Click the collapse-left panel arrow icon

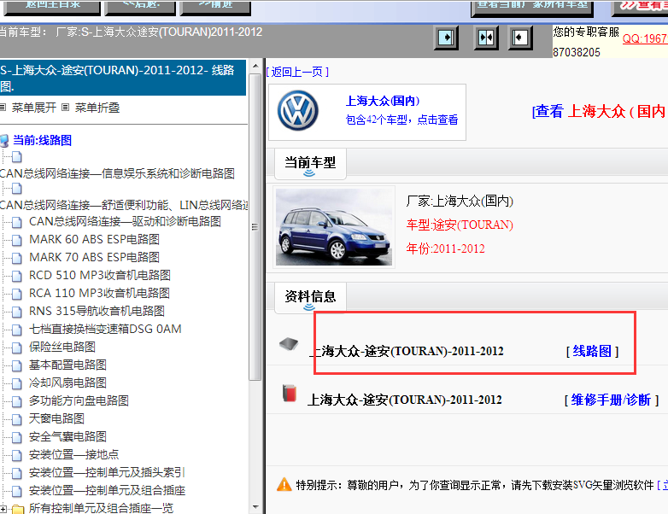pos(520,38)
